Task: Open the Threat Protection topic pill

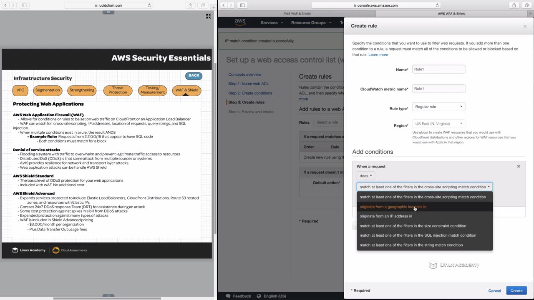Action: pyautogui.click(x=118, y=90)
